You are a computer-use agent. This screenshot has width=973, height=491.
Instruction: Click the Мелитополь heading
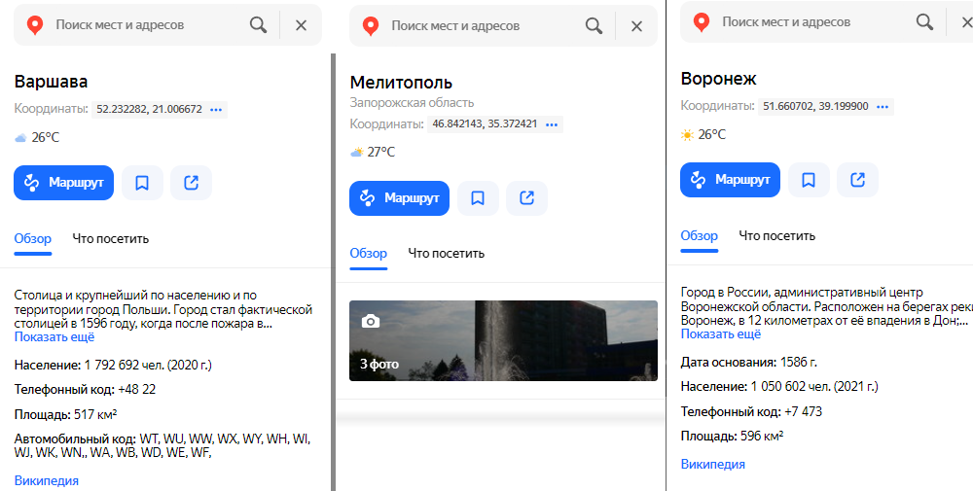tap(401, 83)
